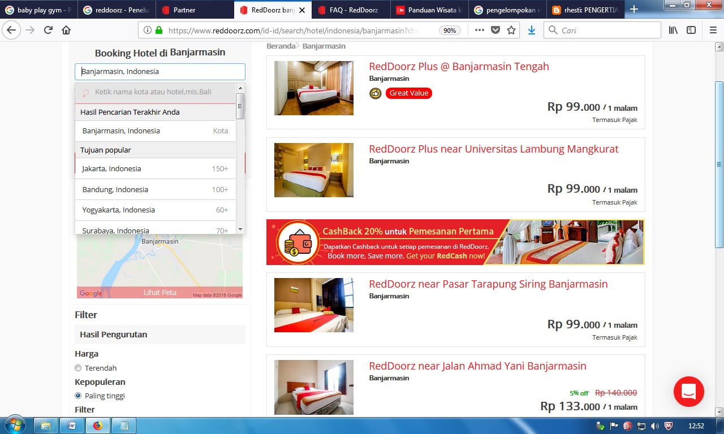Save page to Pocket
724x434 pixels.
coord(495,30)
